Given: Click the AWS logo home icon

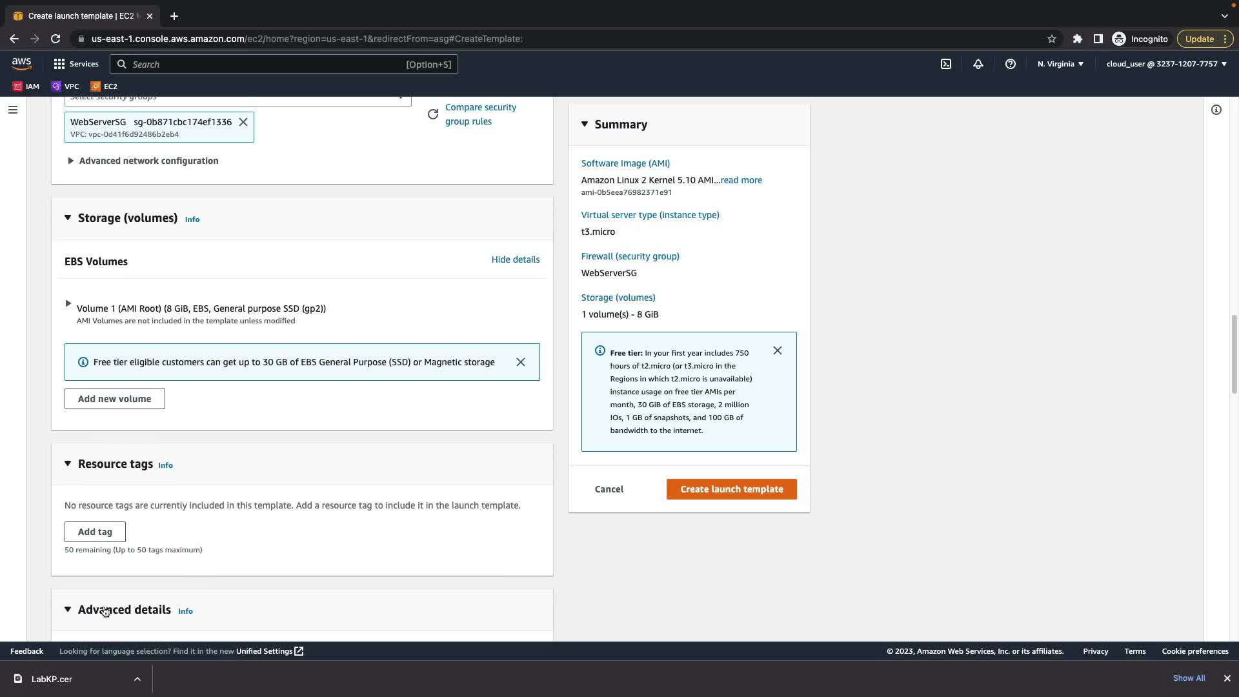Looking at the screenshot, I should point(21,63).
